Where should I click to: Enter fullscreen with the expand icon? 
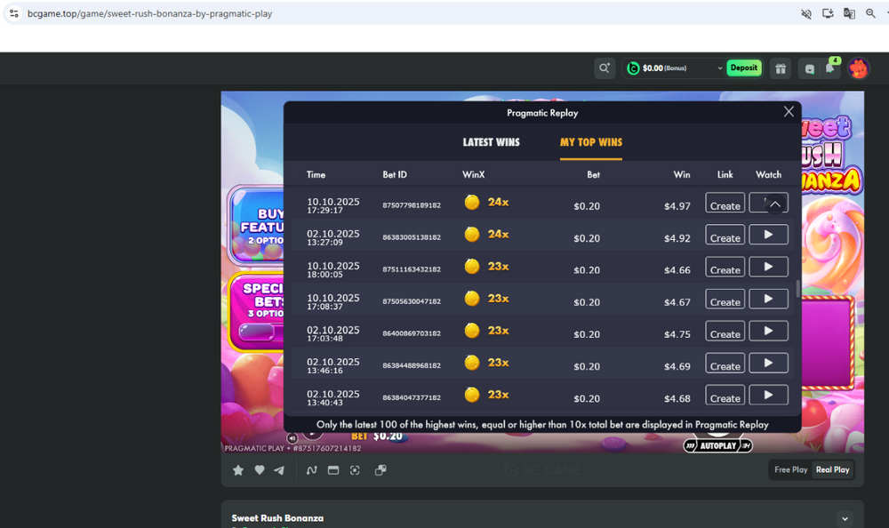pos(355,469)
